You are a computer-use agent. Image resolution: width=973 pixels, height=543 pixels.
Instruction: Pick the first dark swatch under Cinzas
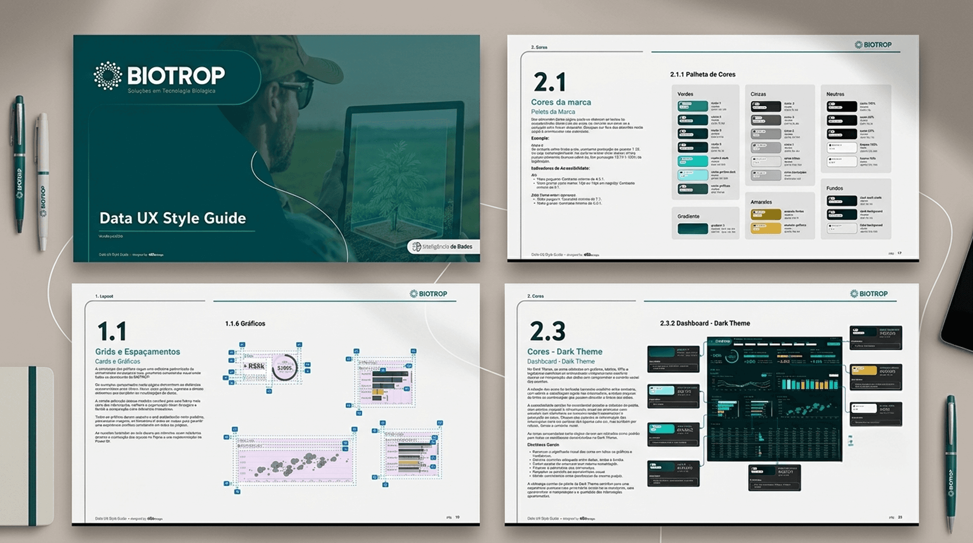pyautogui.click(x=766, y=106)
